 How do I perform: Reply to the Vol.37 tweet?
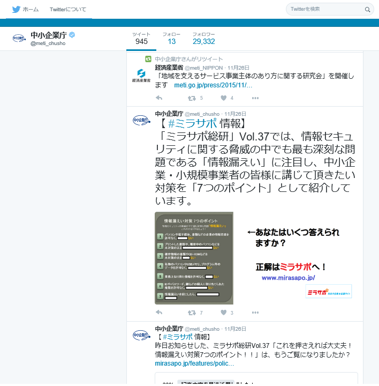[x=159, y=313]
